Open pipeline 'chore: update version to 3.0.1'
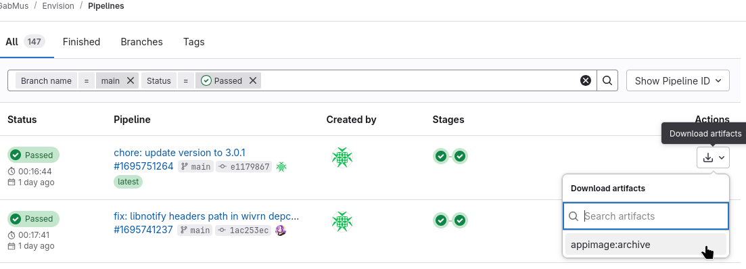 tap(179, 153)
